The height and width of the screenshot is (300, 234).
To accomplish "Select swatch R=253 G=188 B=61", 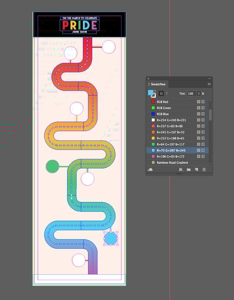I will click(178, 138).
